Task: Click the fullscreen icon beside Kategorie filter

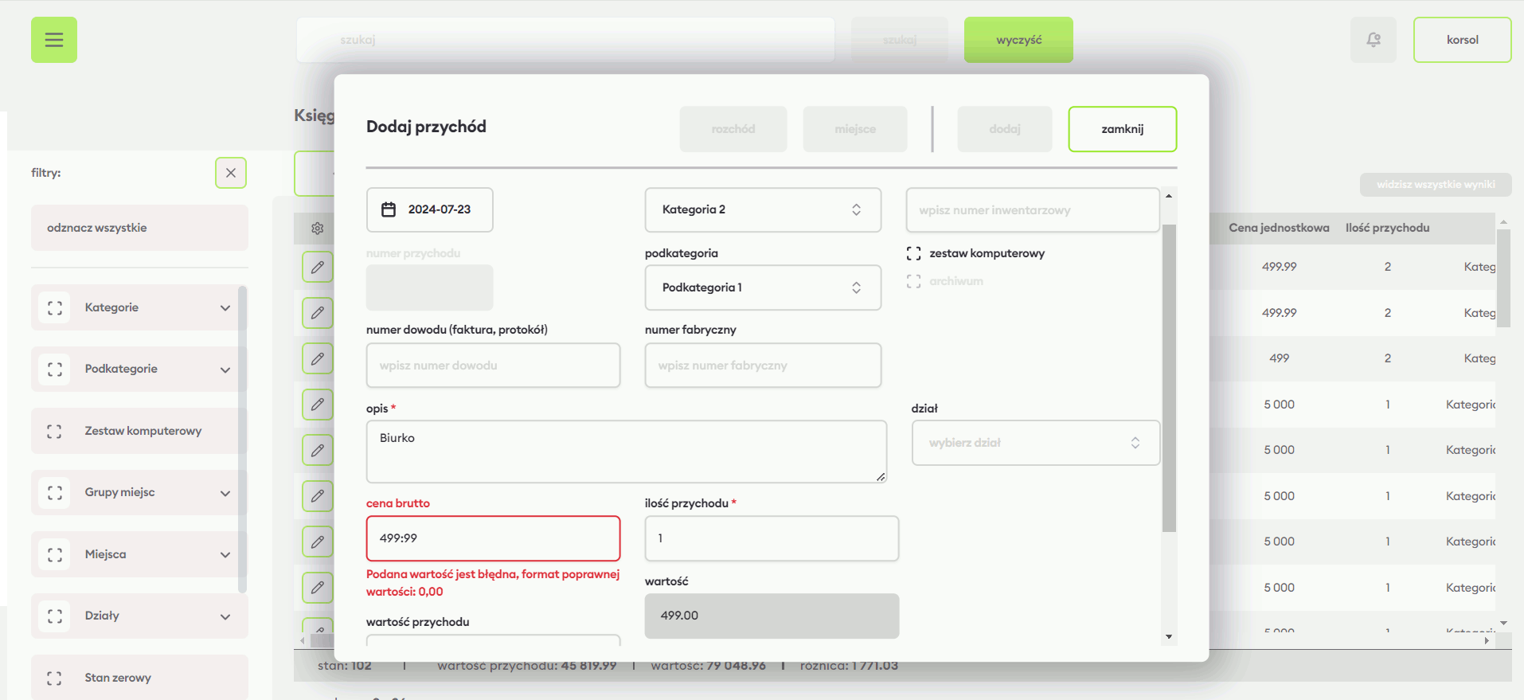Action: pyautogui.click(x=55, y=308)
